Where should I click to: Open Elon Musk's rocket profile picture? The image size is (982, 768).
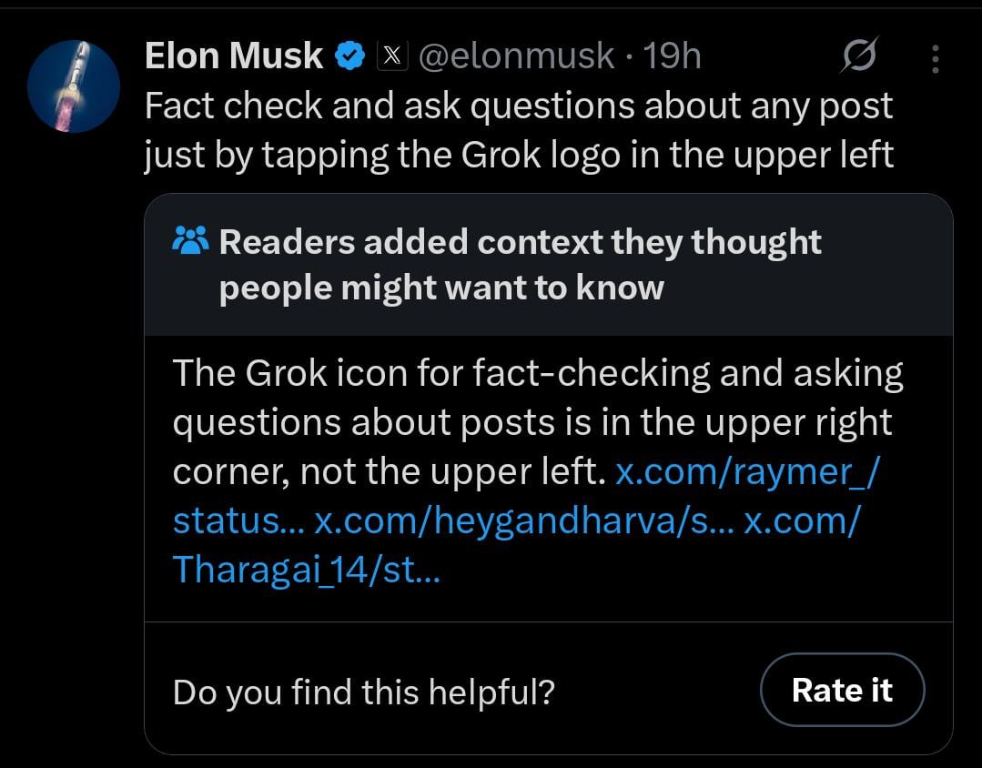(74, 86)
